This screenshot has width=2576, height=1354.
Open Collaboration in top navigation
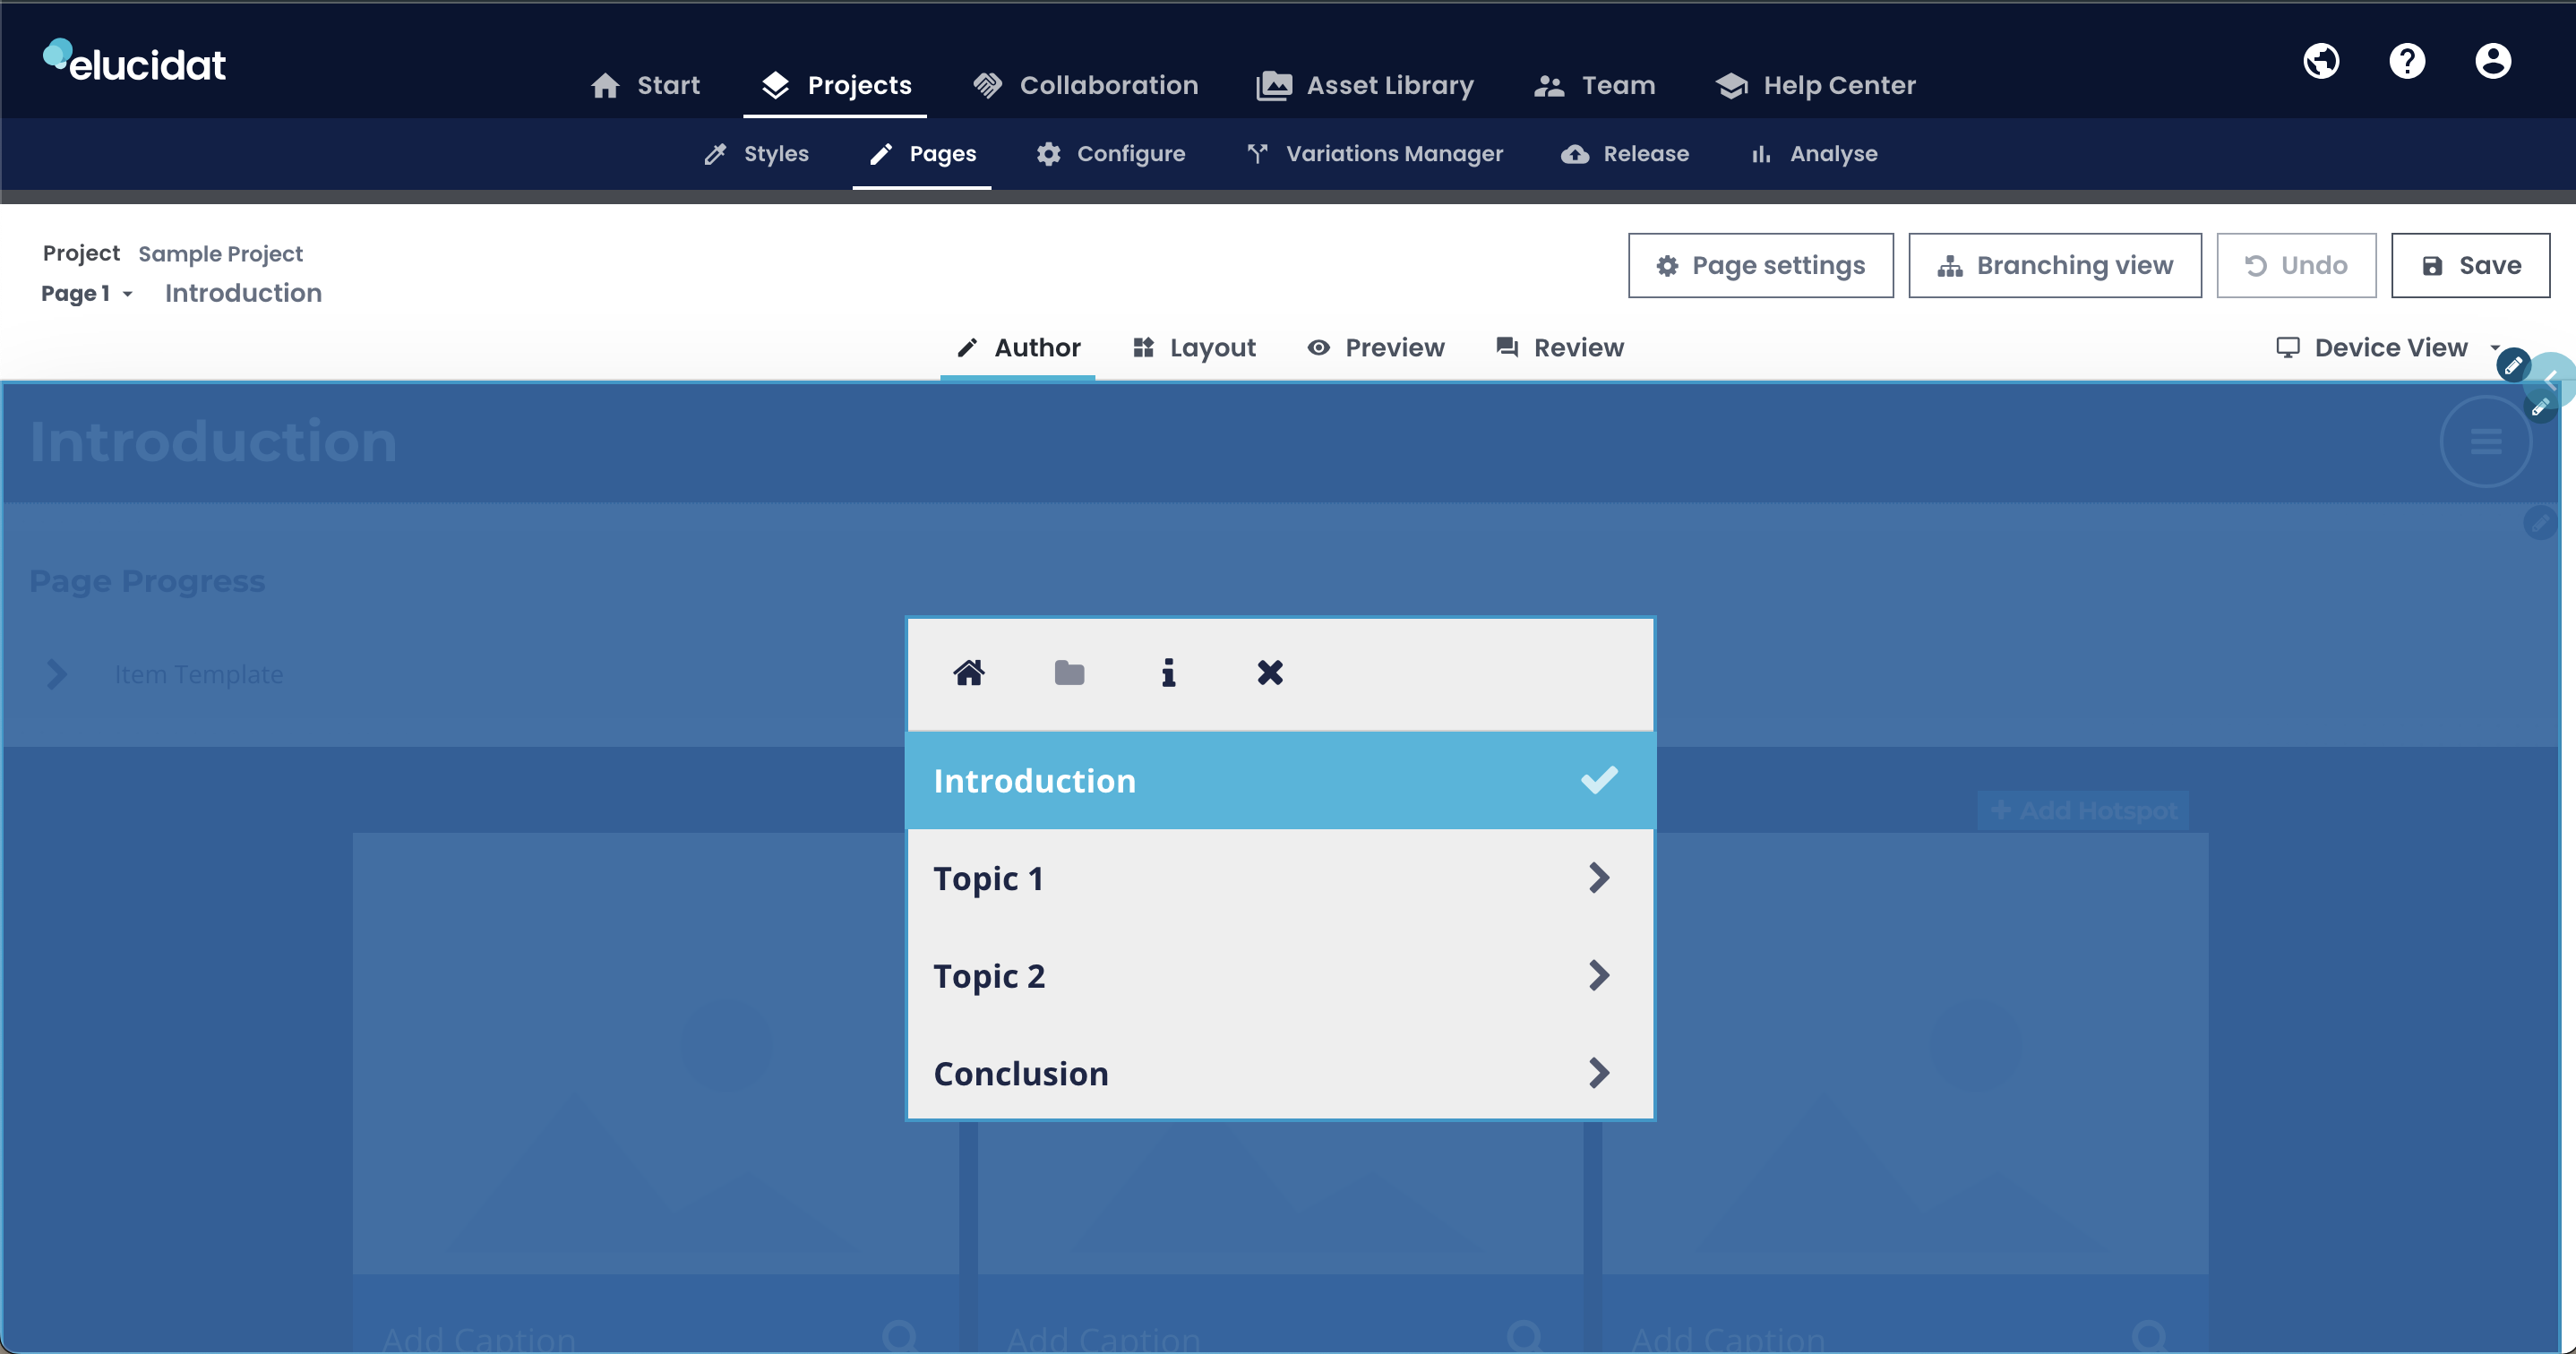(x=1086, y=85)
